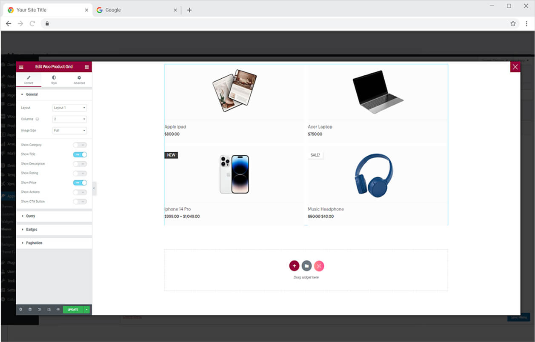Open page settings gear in bottom bar

click(x=21, y=310)
